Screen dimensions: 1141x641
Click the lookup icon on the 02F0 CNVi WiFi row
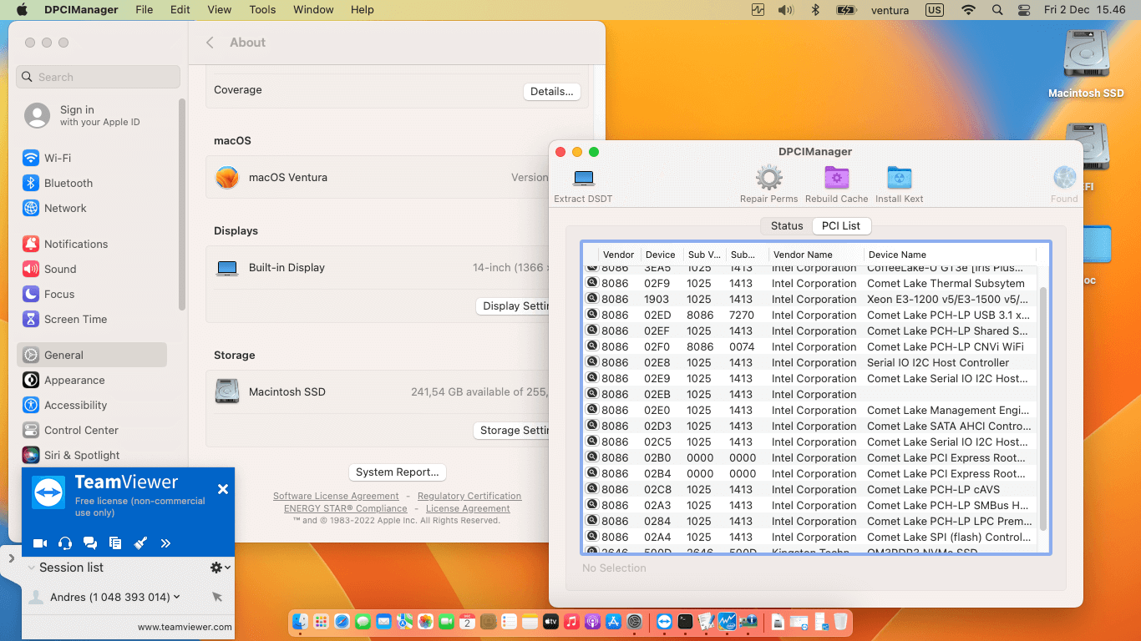click(592, 346)
